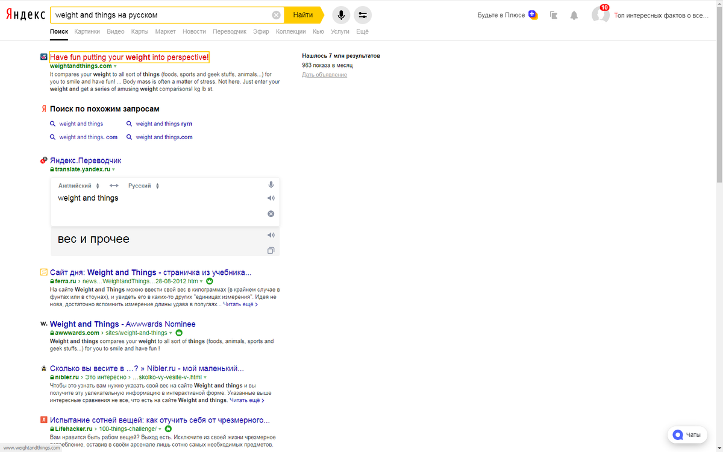
Task: Click 'Будьте в Плюсе' link
Action: (501, 15)
